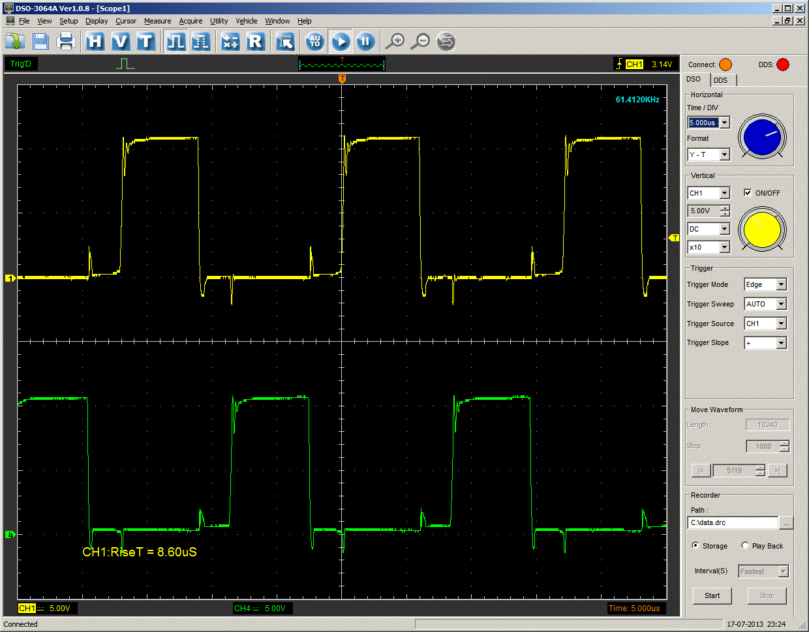Open Vertical settings with V icon

point(120,42)
